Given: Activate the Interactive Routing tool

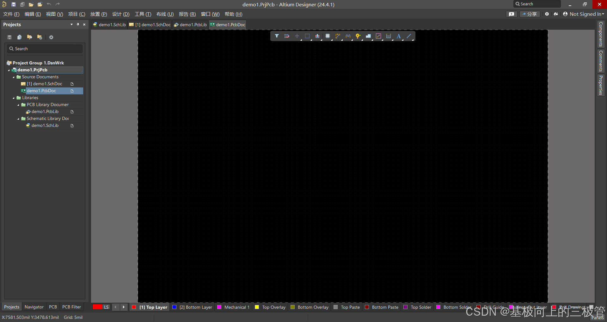Looking at the screenshot, I should pyautogui.click(x=338, y=36).
